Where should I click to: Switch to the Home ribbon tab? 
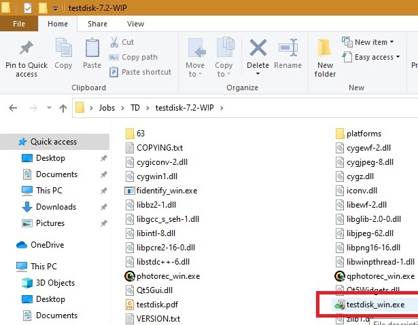58,24
